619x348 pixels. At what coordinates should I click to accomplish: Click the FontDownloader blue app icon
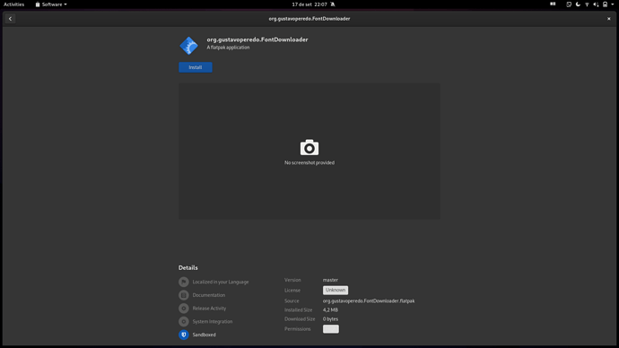[x=189, y=46]
